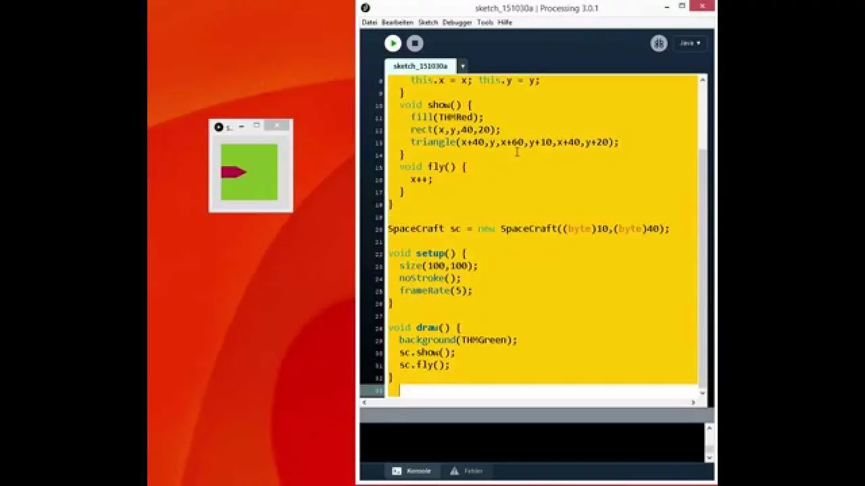Click the editor scroll up arrow
Viewport: 865px width, 486px height.
click(702, 80)
